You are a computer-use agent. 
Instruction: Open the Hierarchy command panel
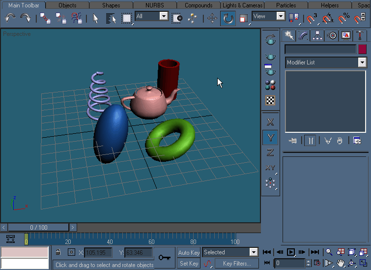(317, 35)
